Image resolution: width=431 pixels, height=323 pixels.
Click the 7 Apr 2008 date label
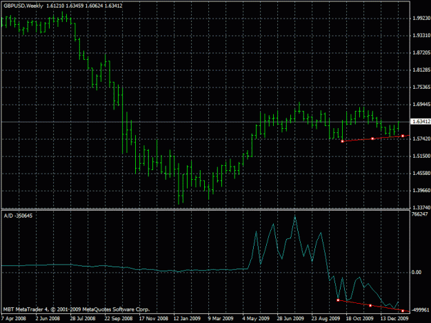[x=14, y=318]
